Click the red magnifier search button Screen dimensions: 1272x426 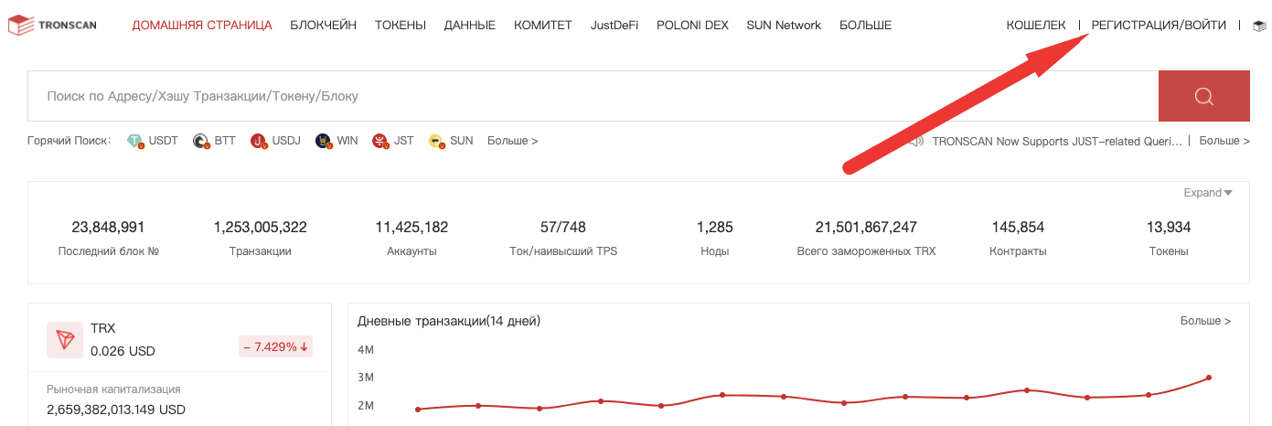click(x=1203, y=96)
